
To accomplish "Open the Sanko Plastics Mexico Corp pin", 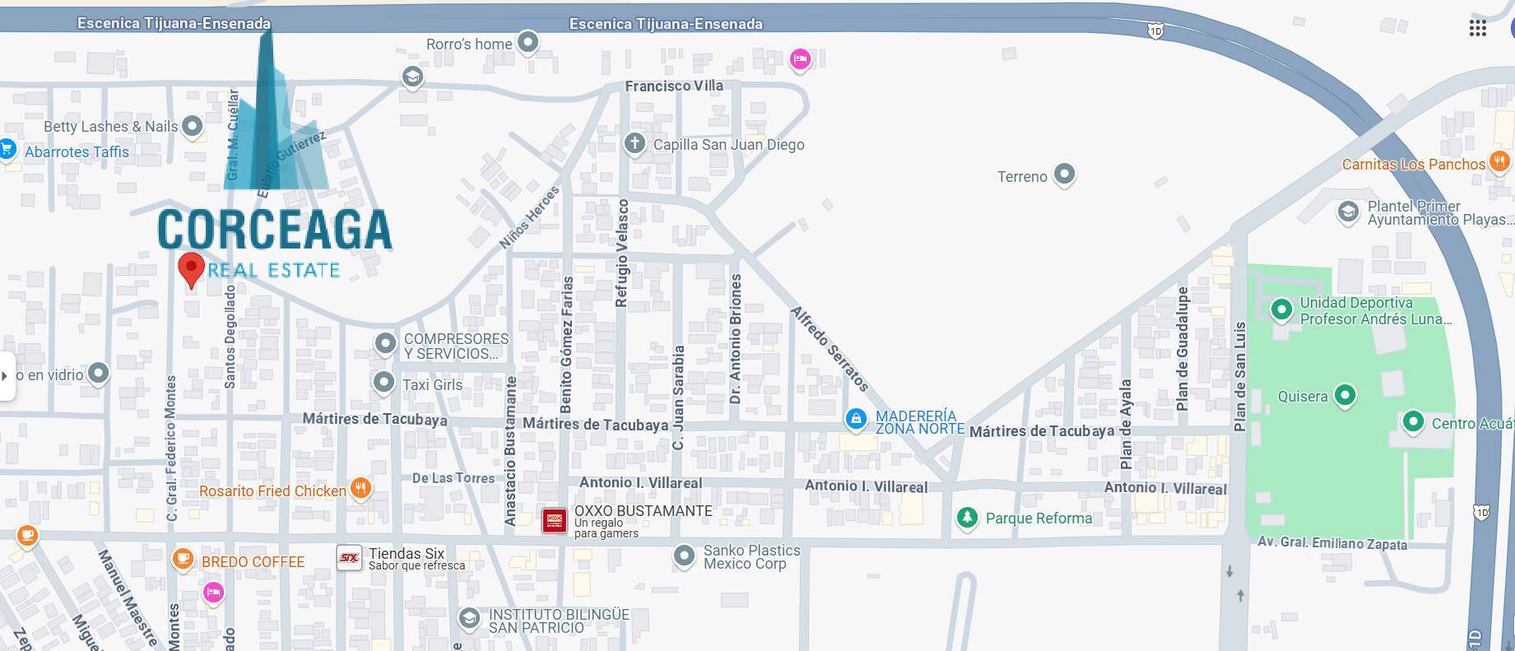I will pyautogui.click(x=684, y=556).
